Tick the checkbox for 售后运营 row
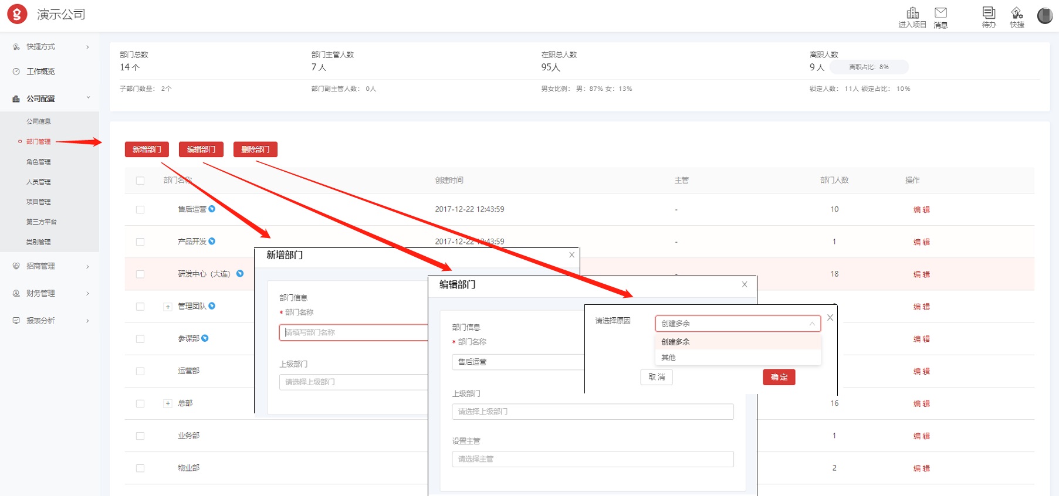 (140, 209)
